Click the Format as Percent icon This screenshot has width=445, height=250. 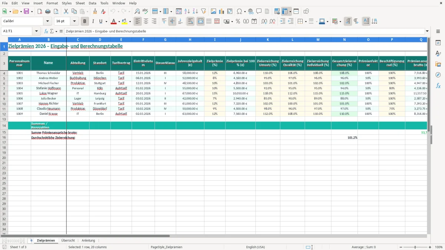pos(238,21)
